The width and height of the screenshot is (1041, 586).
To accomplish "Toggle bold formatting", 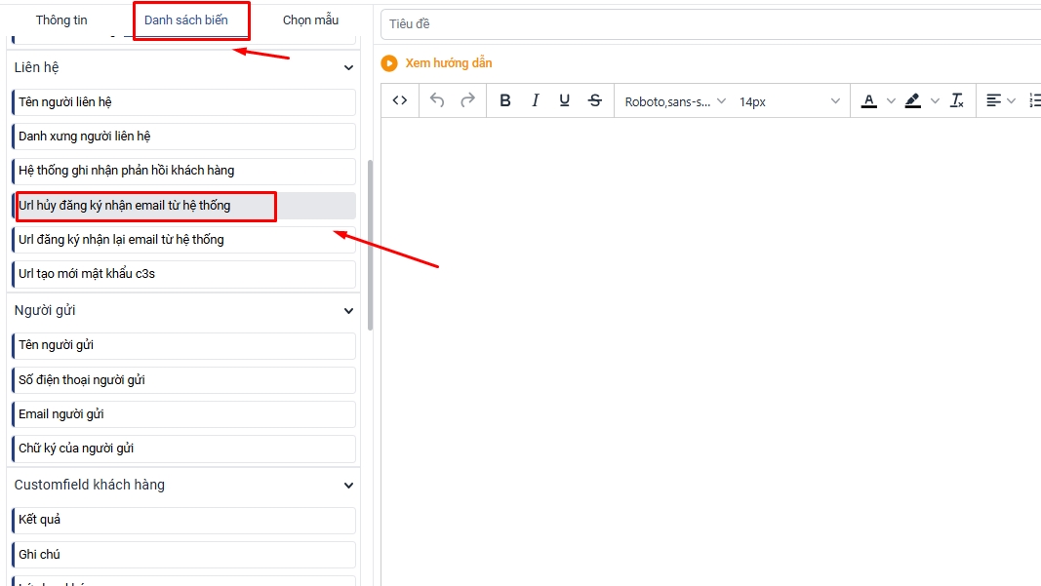I will [x=505, y=100].
